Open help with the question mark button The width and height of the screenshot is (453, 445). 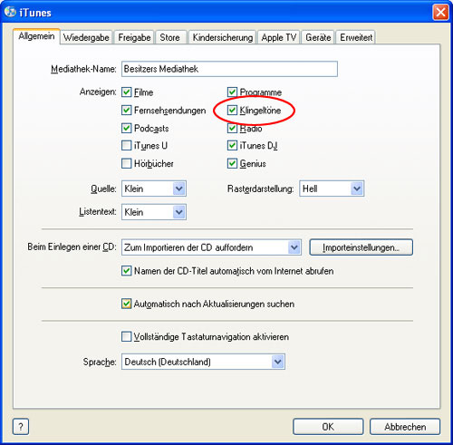[21, 427]
